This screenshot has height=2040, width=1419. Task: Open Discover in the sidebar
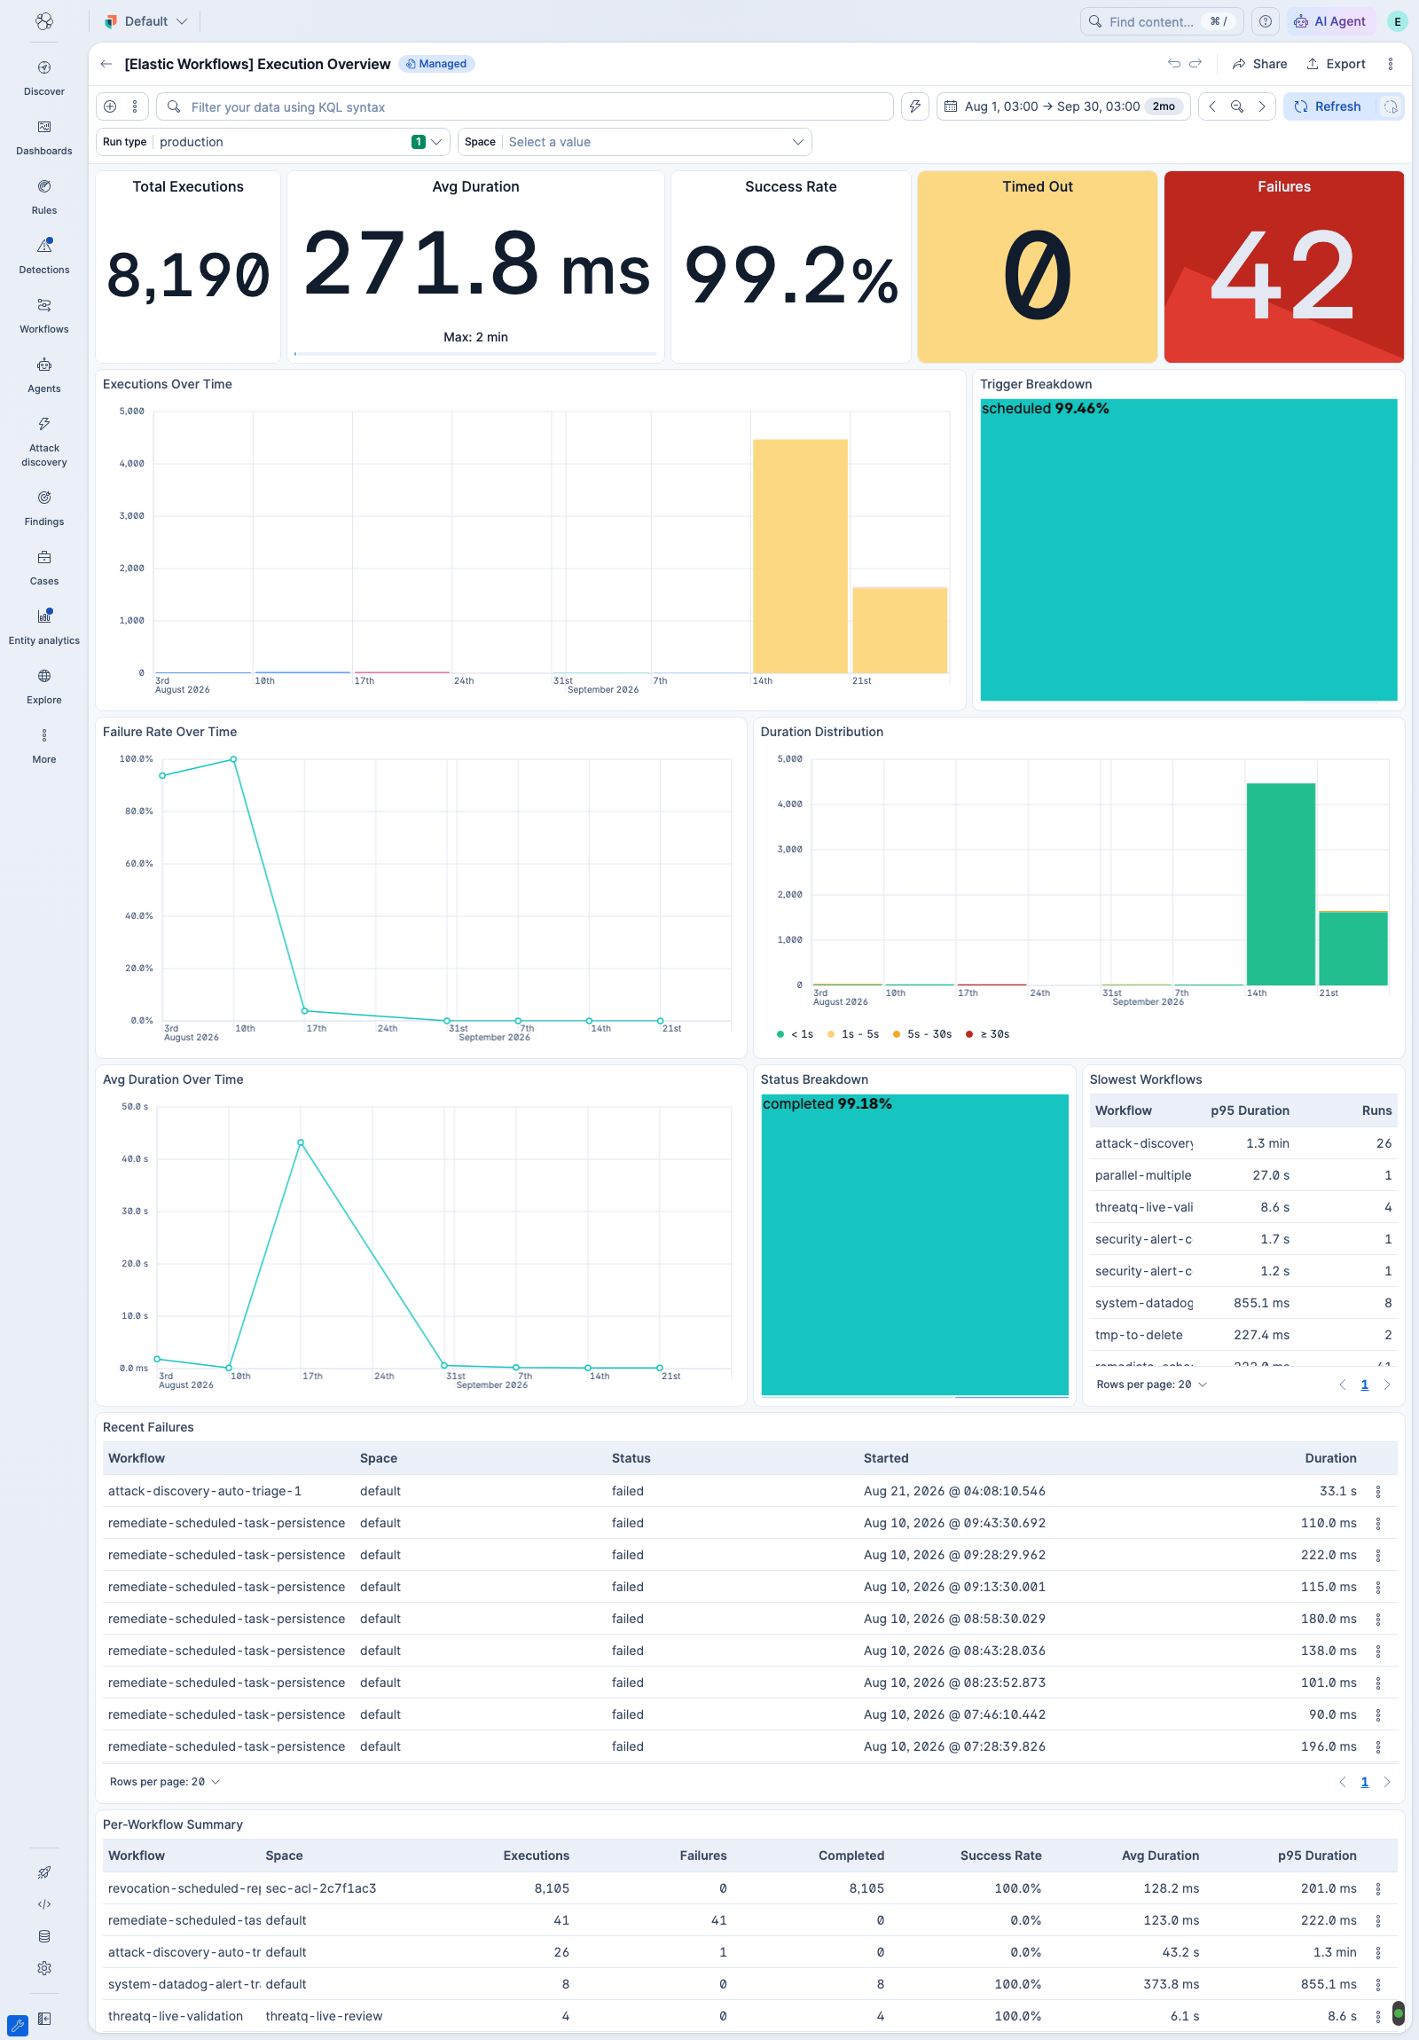coord(43,78)
